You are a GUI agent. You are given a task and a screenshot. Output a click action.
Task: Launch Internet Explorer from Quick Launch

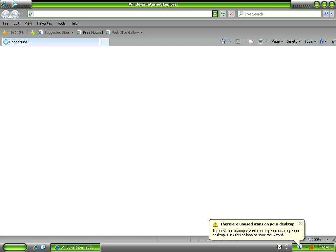36,247
